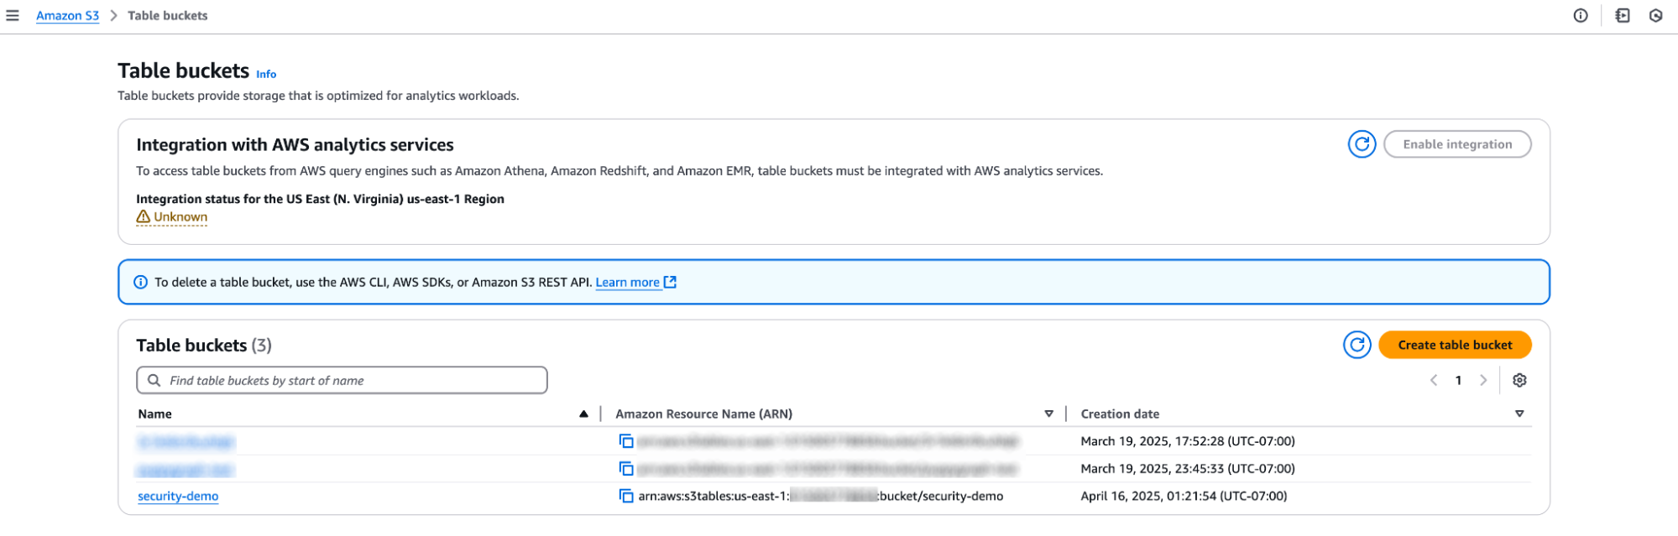Image resolution: width=1678 pixels, height=536 pixels.
Task: Click the Name column header
Action: click(x=154, y=414)
